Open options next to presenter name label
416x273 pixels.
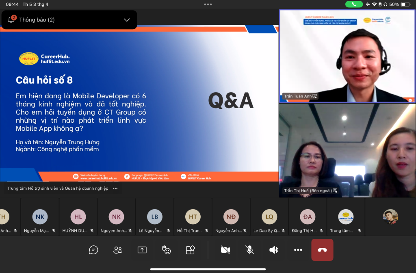click(115, 188)
